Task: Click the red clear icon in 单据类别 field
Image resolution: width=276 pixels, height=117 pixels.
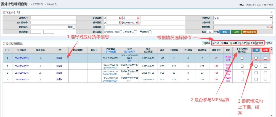Action: [x=271, y=27]
